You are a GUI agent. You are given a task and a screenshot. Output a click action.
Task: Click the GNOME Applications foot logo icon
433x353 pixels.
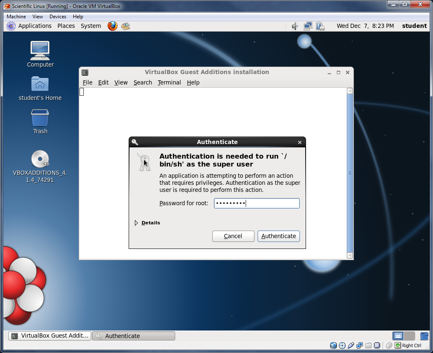coord(11,26)
